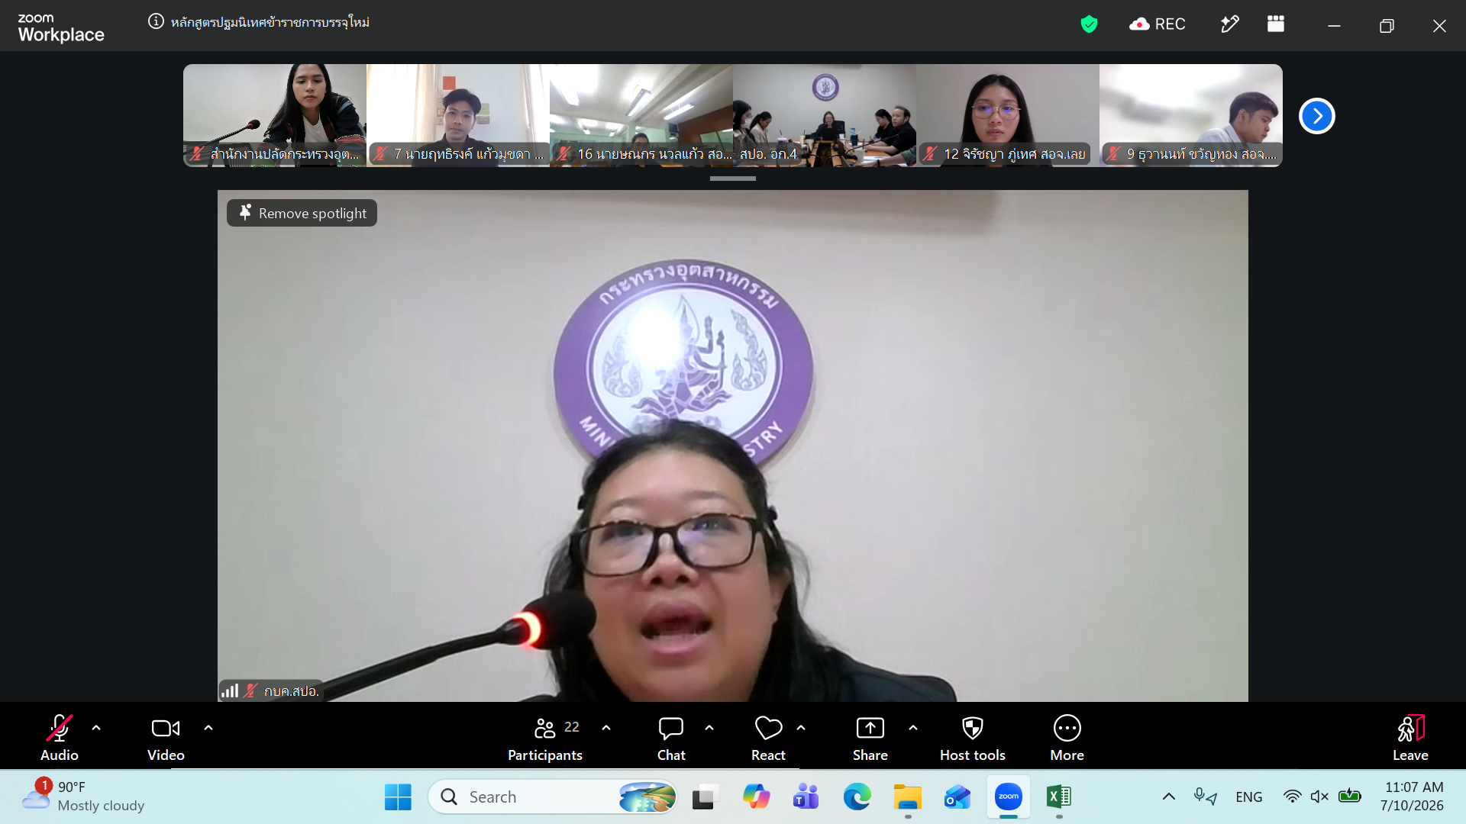Open green encryption shield details

(x=1089, y=24)
